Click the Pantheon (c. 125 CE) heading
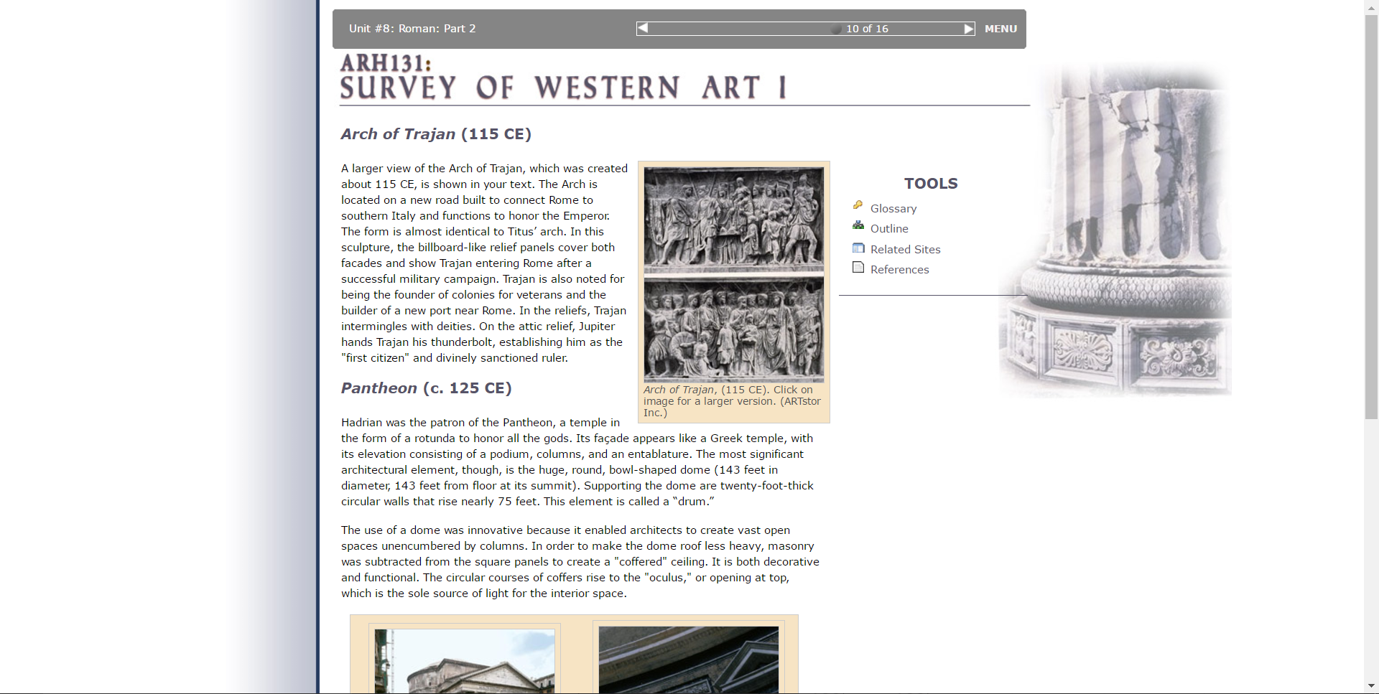Image resolution: width=1379 pixels, height=694 pixels. pos(426,388)
